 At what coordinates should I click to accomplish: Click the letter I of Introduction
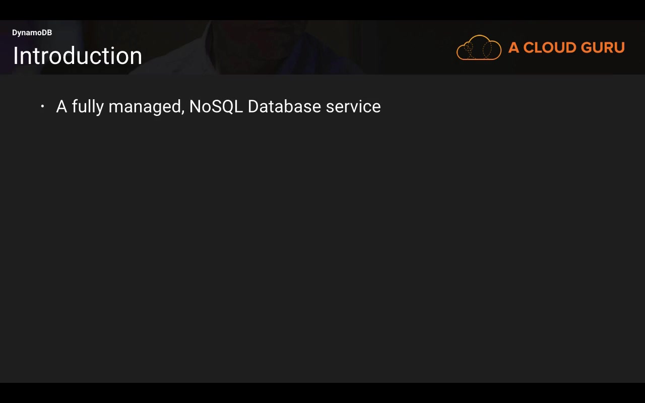coord(16,55)
